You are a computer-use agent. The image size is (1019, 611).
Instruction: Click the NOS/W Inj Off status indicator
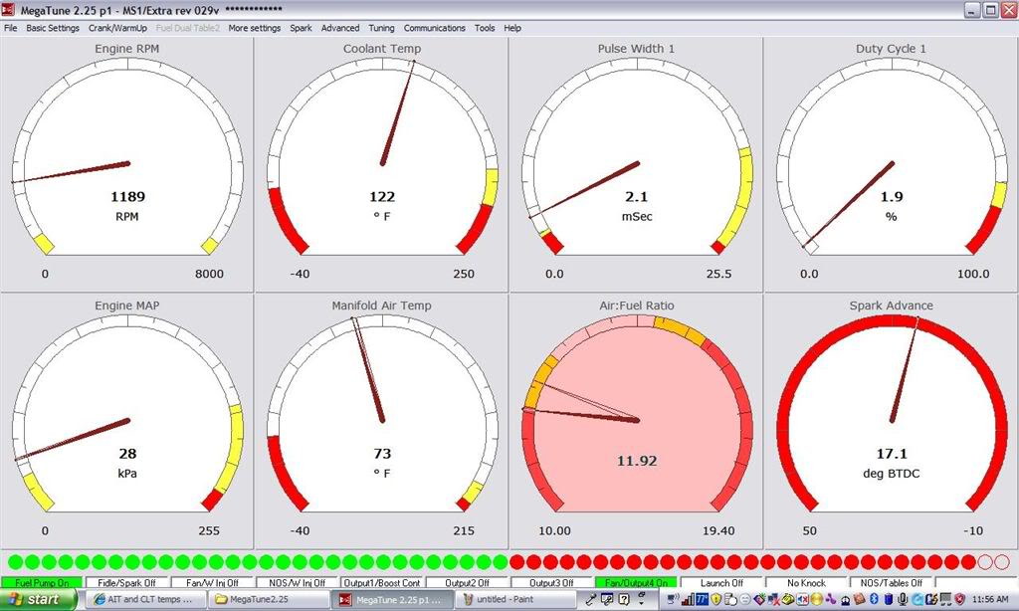coord(297,582)
